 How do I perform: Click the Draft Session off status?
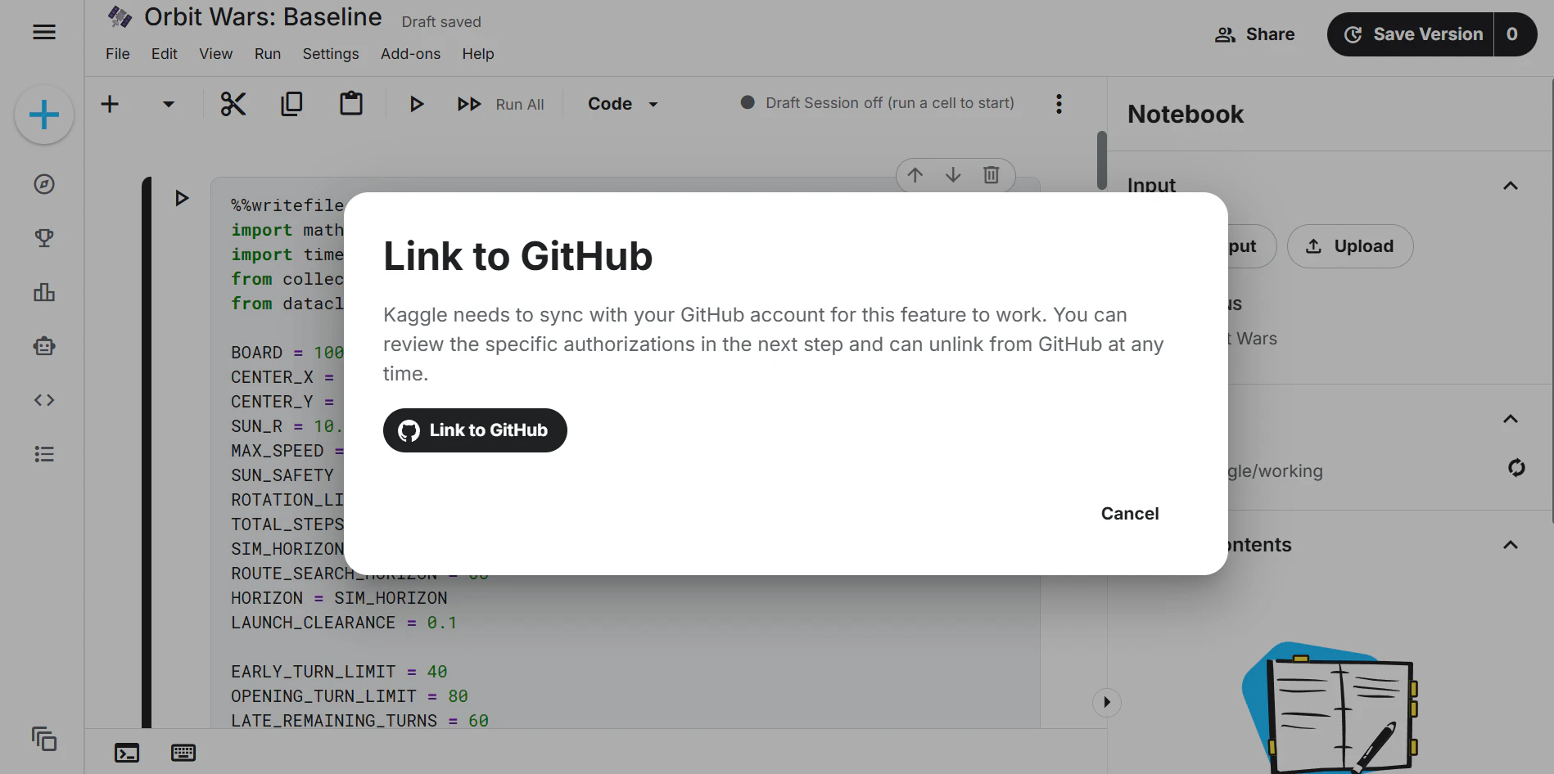click(x=877, y=103)
